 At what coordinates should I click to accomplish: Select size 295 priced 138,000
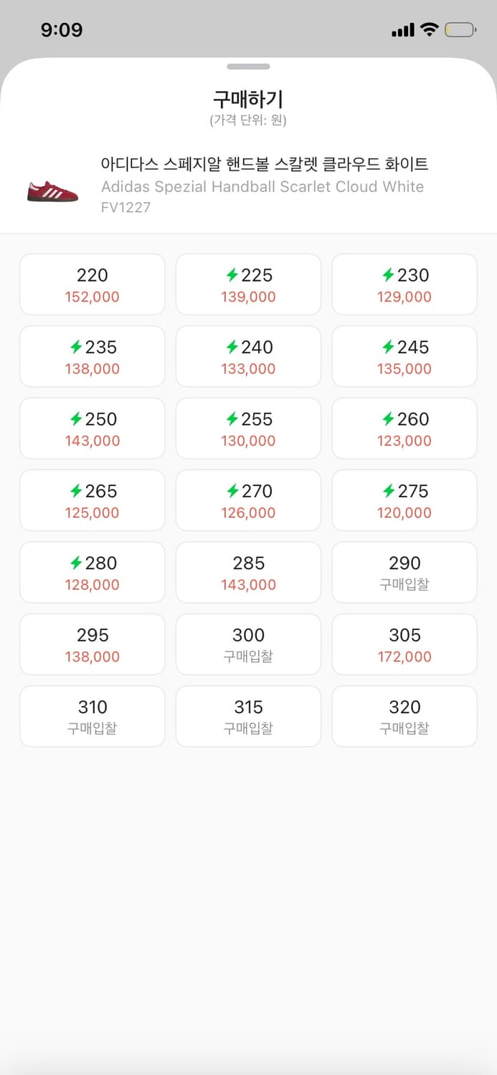click(92, 644)
